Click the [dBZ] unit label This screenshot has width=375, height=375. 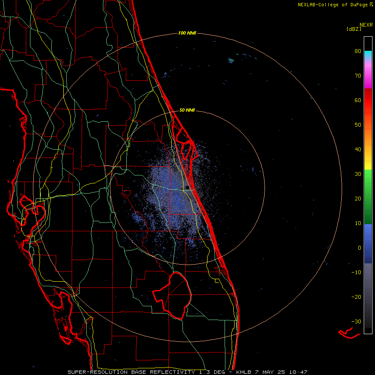pos(354,29)
